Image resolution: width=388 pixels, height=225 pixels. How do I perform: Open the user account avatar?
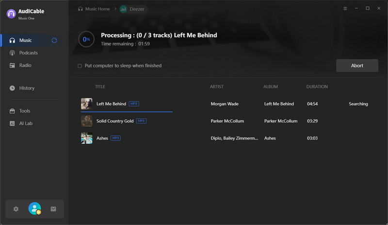[34, 208]
